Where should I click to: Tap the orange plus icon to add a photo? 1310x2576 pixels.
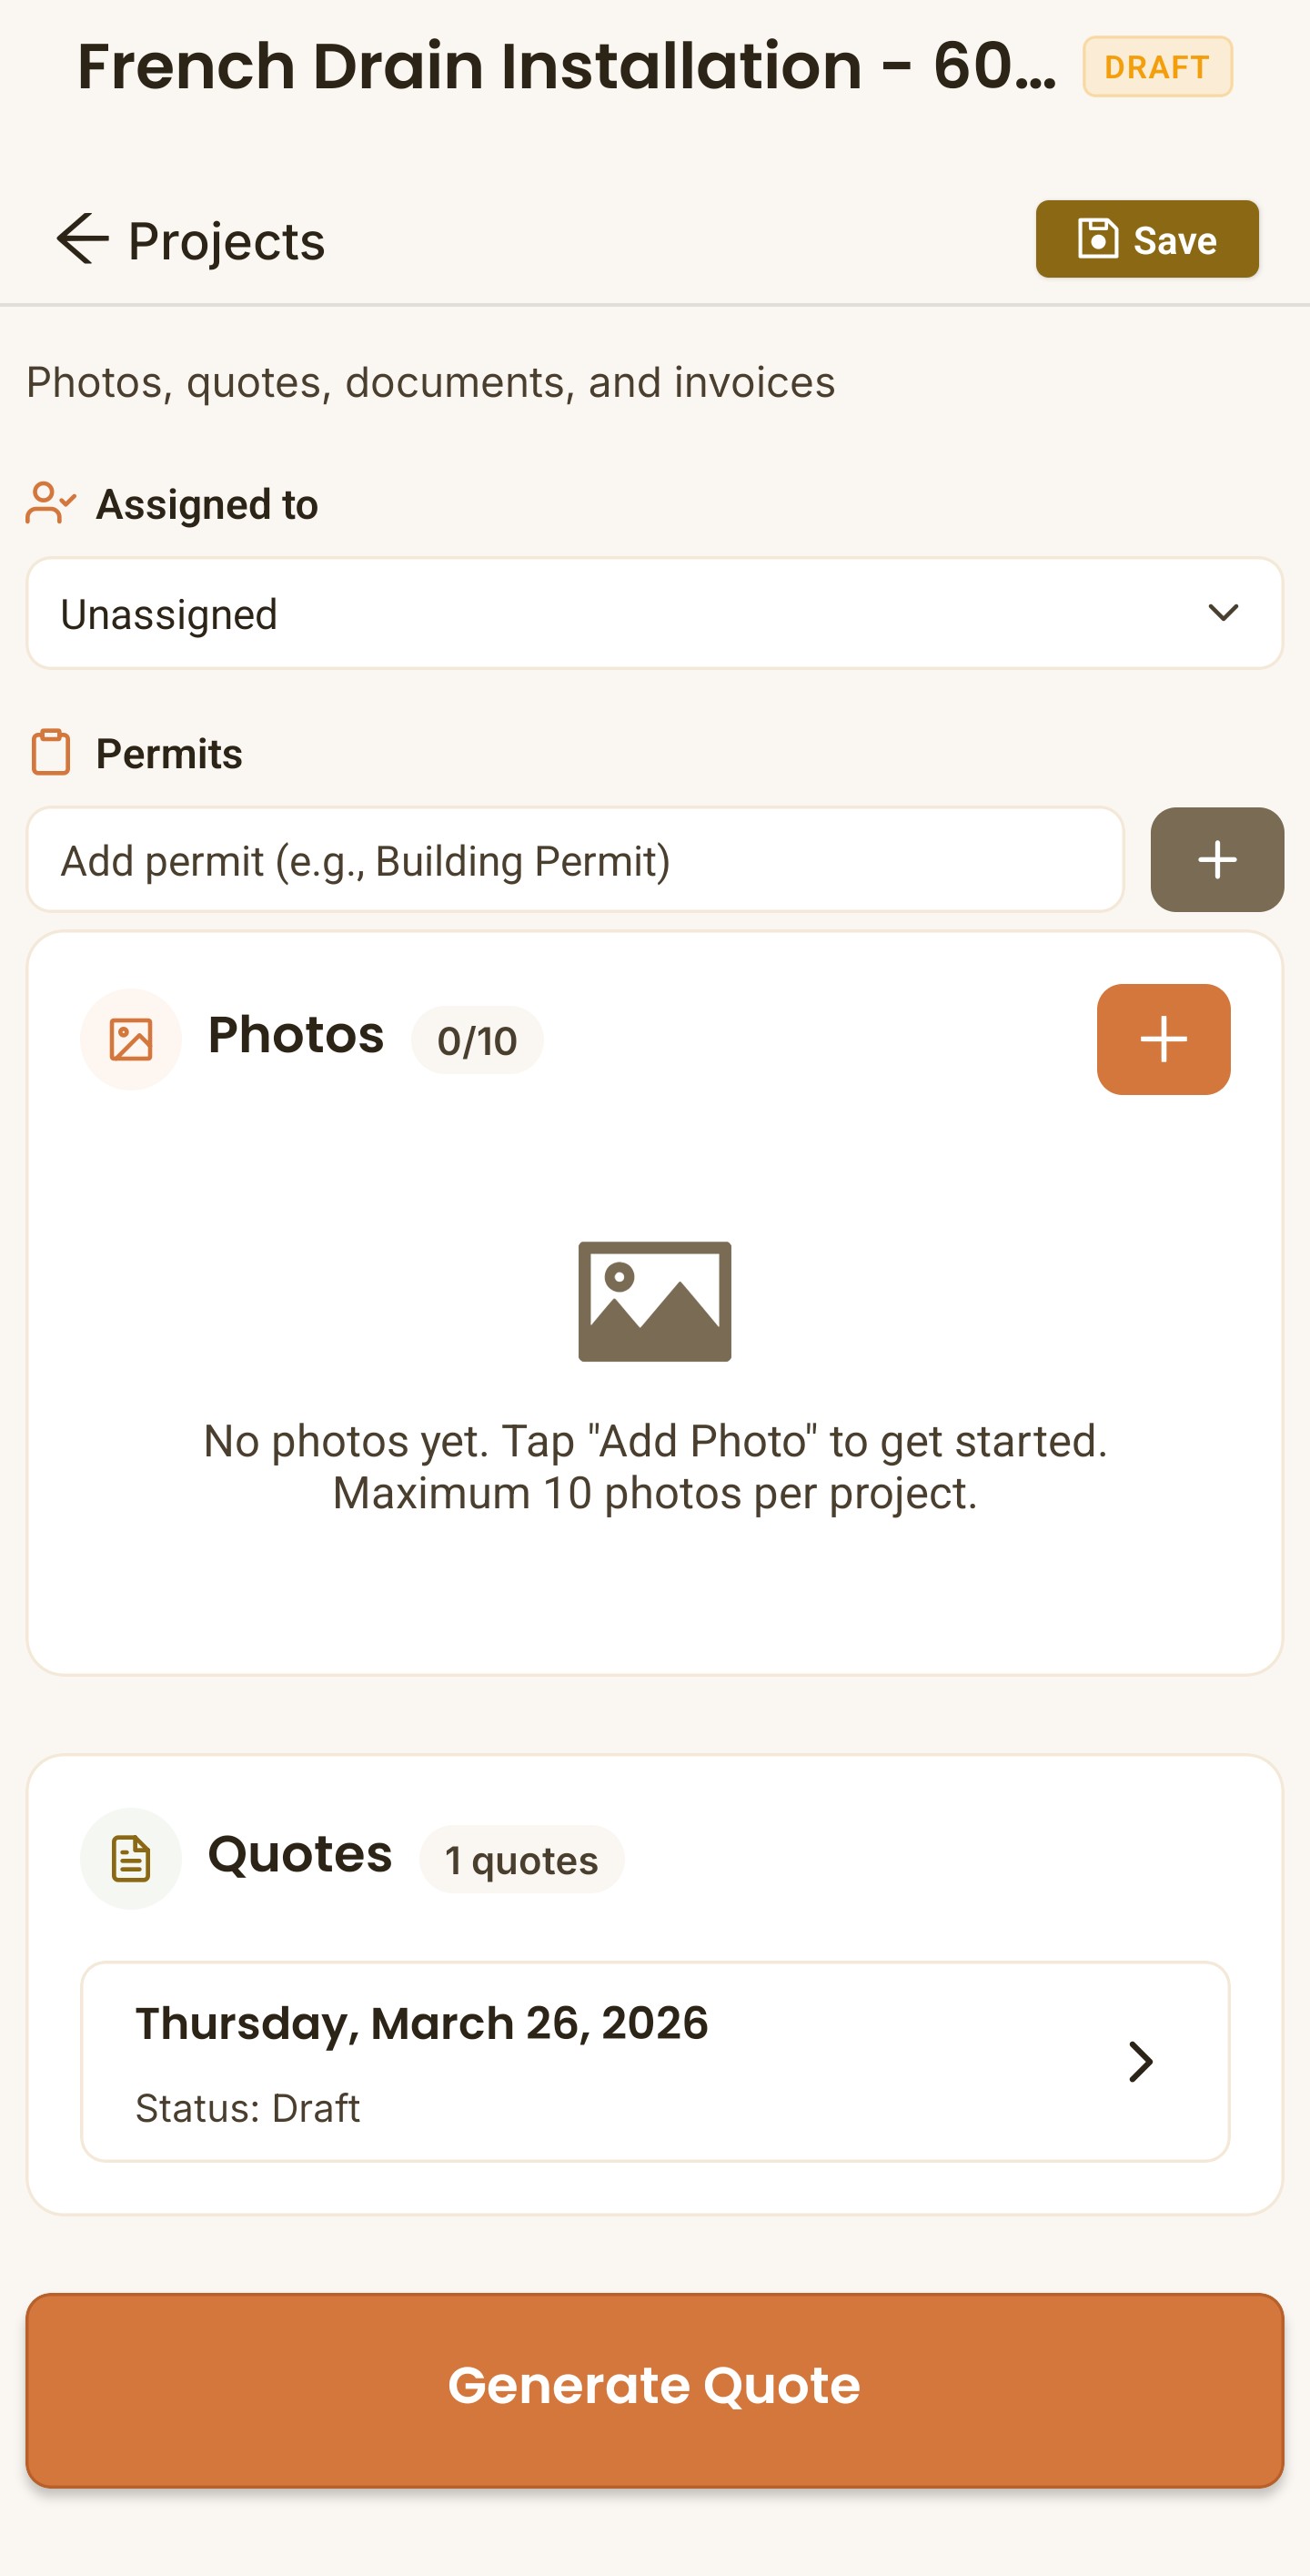(1164, 1038)
